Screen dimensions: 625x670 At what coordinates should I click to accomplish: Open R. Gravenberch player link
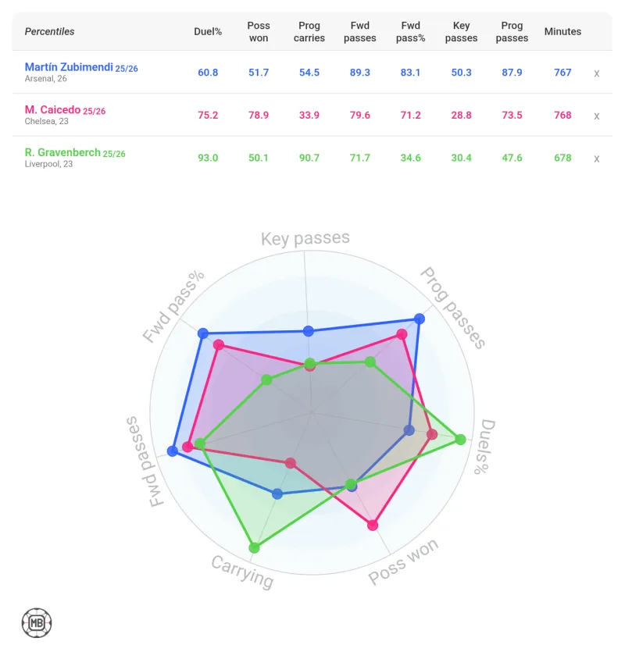coord(63,152)
